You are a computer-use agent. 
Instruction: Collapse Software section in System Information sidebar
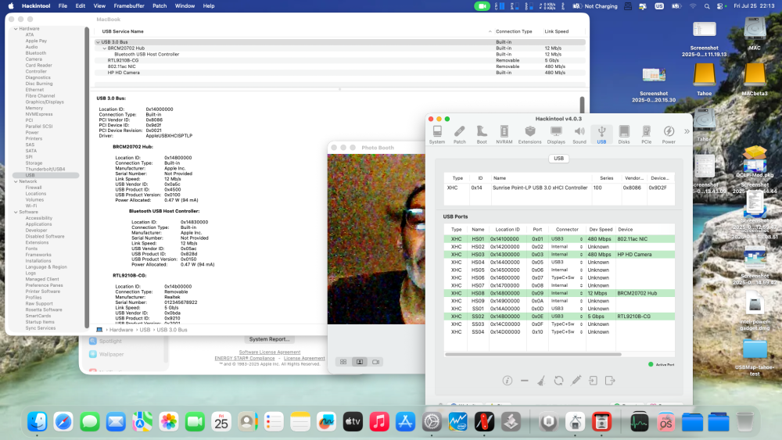point(16,213)
